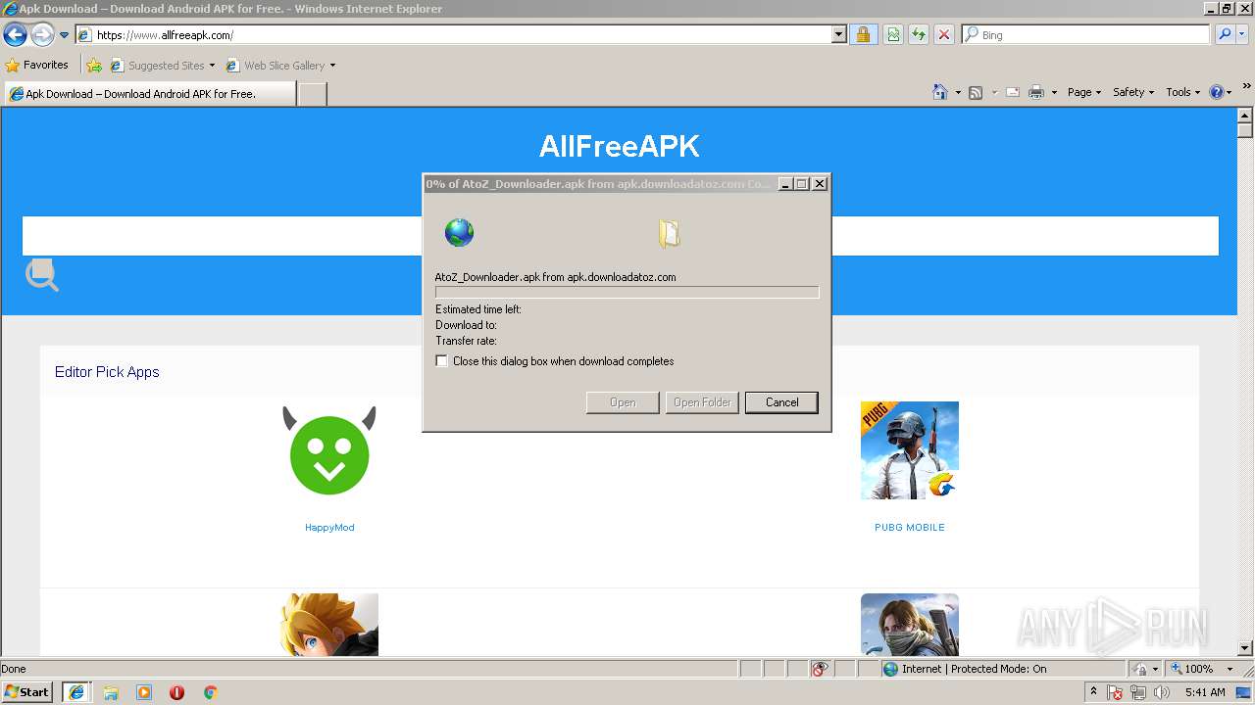The height and width of the screenshot is (705, 1255).
Task: Click the Print toolbar icon
Action: [x=1036, y=92]
